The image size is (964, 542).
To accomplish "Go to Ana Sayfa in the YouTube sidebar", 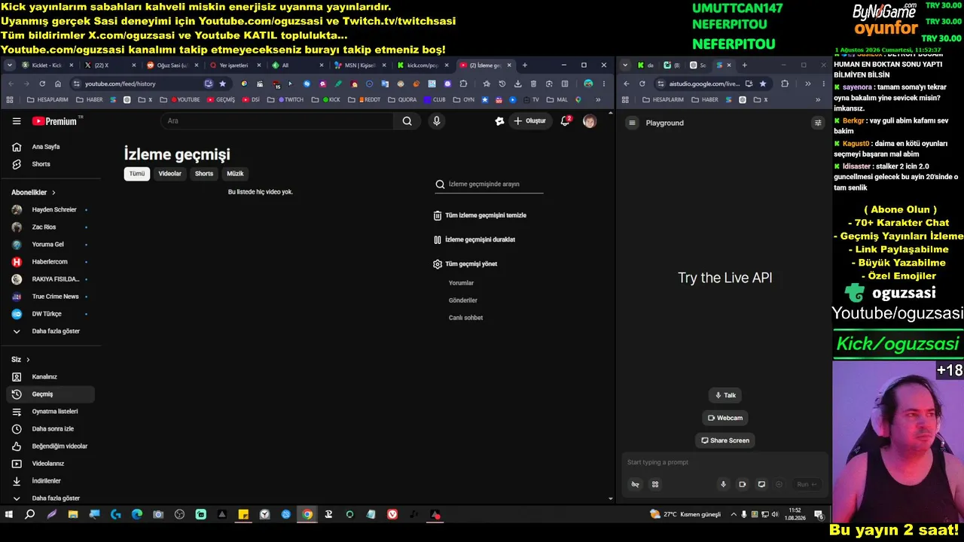I will click(46, 147).
